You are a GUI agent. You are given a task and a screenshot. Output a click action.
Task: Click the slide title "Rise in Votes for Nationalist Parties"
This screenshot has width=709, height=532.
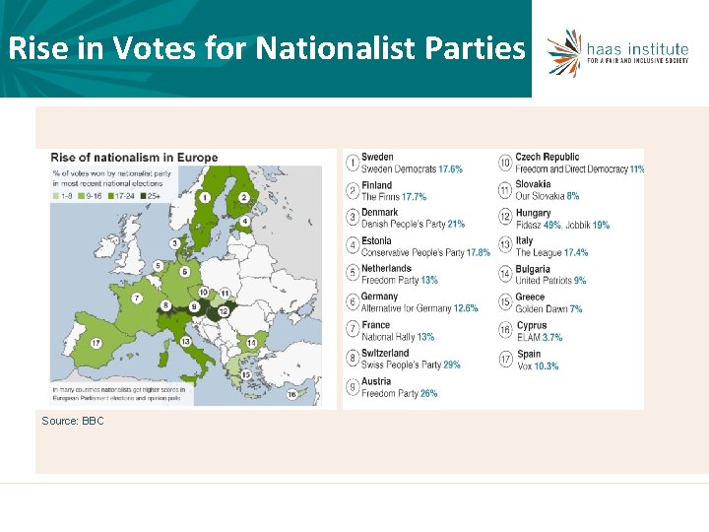pyautogui.click(x=266, y=48)
